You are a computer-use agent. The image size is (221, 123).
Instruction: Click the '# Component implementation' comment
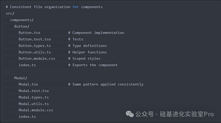tap(96, 33)
